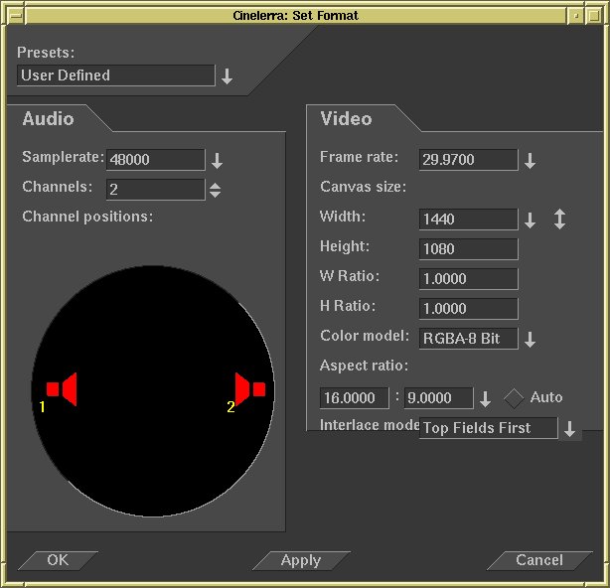Minimize the Set Format window
Screen dimensions: 610x588
click(576, 16)
